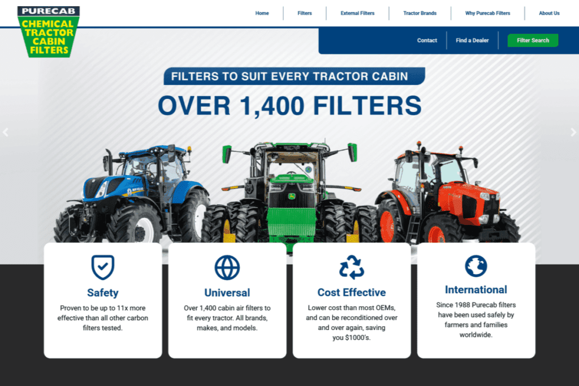This screenshot has width=579, height=386.
Task: Click the 'Filters to Suit Every Tractor Cabin' banner
Action: pyautogui.click(x=294, y=76)
